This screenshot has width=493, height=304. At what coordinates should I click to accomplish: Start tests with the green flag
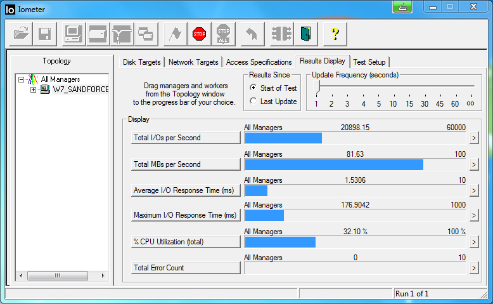pyautogui.click(x=175, y=34)
